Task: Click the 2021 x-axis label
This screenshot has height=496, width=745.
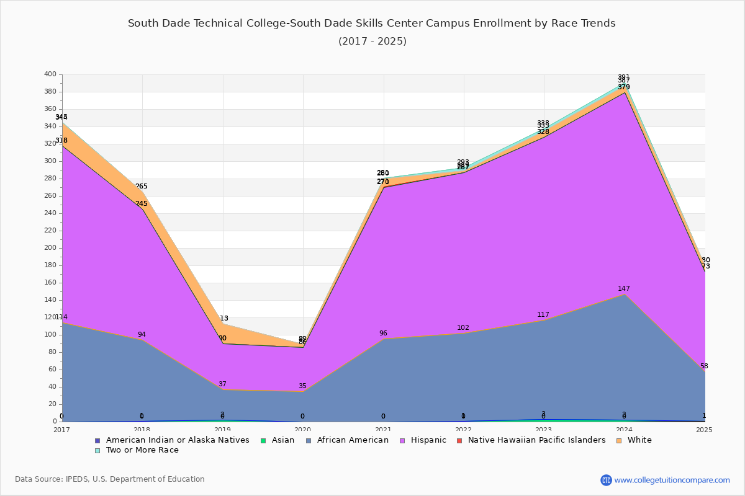Action: [384, 429]
